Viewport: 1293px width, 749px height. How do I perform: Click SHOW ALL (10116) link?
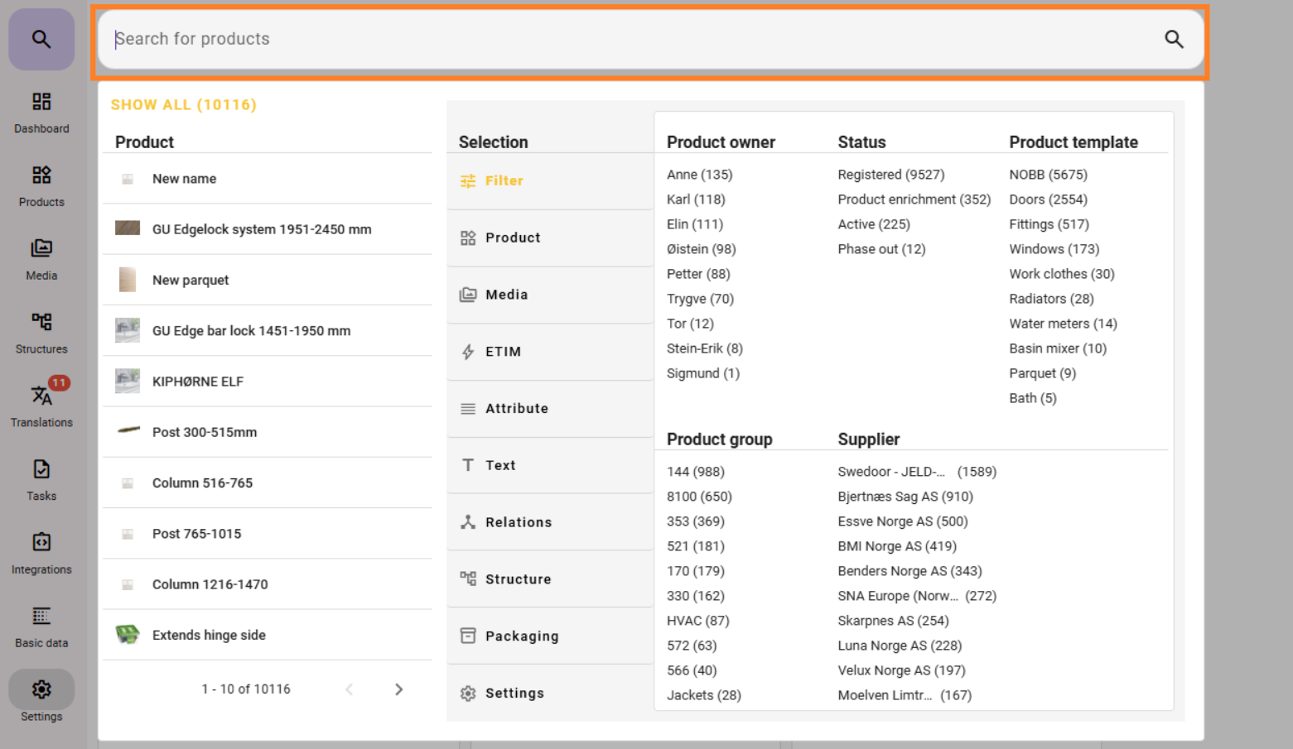(x=183, y=105)
